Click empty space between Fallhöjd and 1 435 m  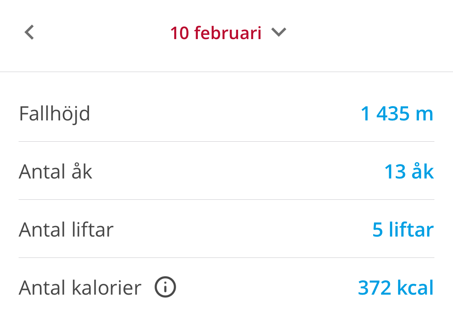[225, 113]
